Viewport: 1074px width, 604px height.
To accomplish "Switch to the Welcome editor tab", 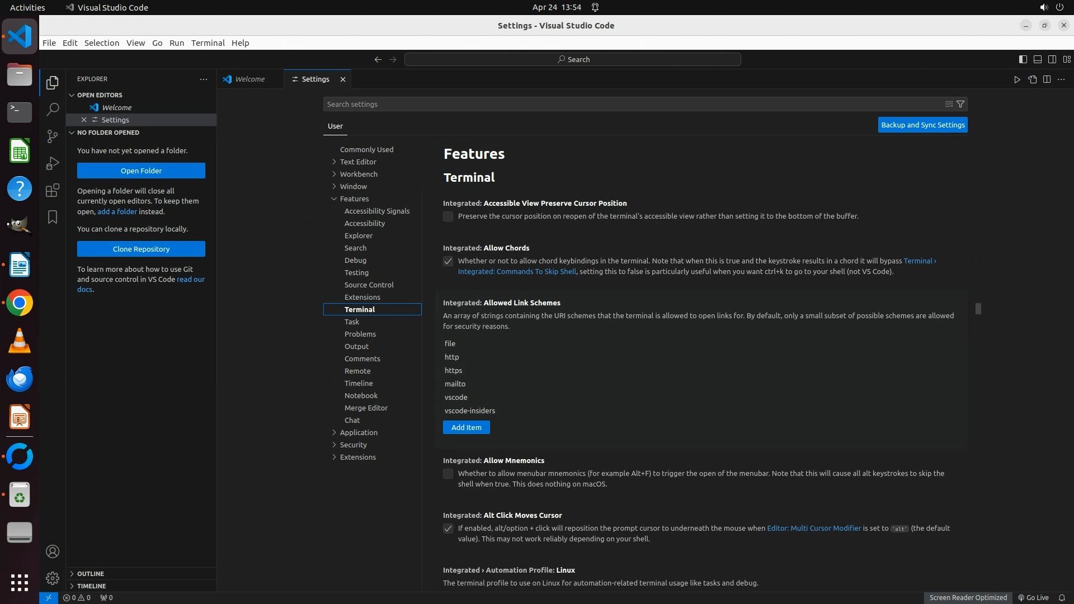I will tap(249, 79).
